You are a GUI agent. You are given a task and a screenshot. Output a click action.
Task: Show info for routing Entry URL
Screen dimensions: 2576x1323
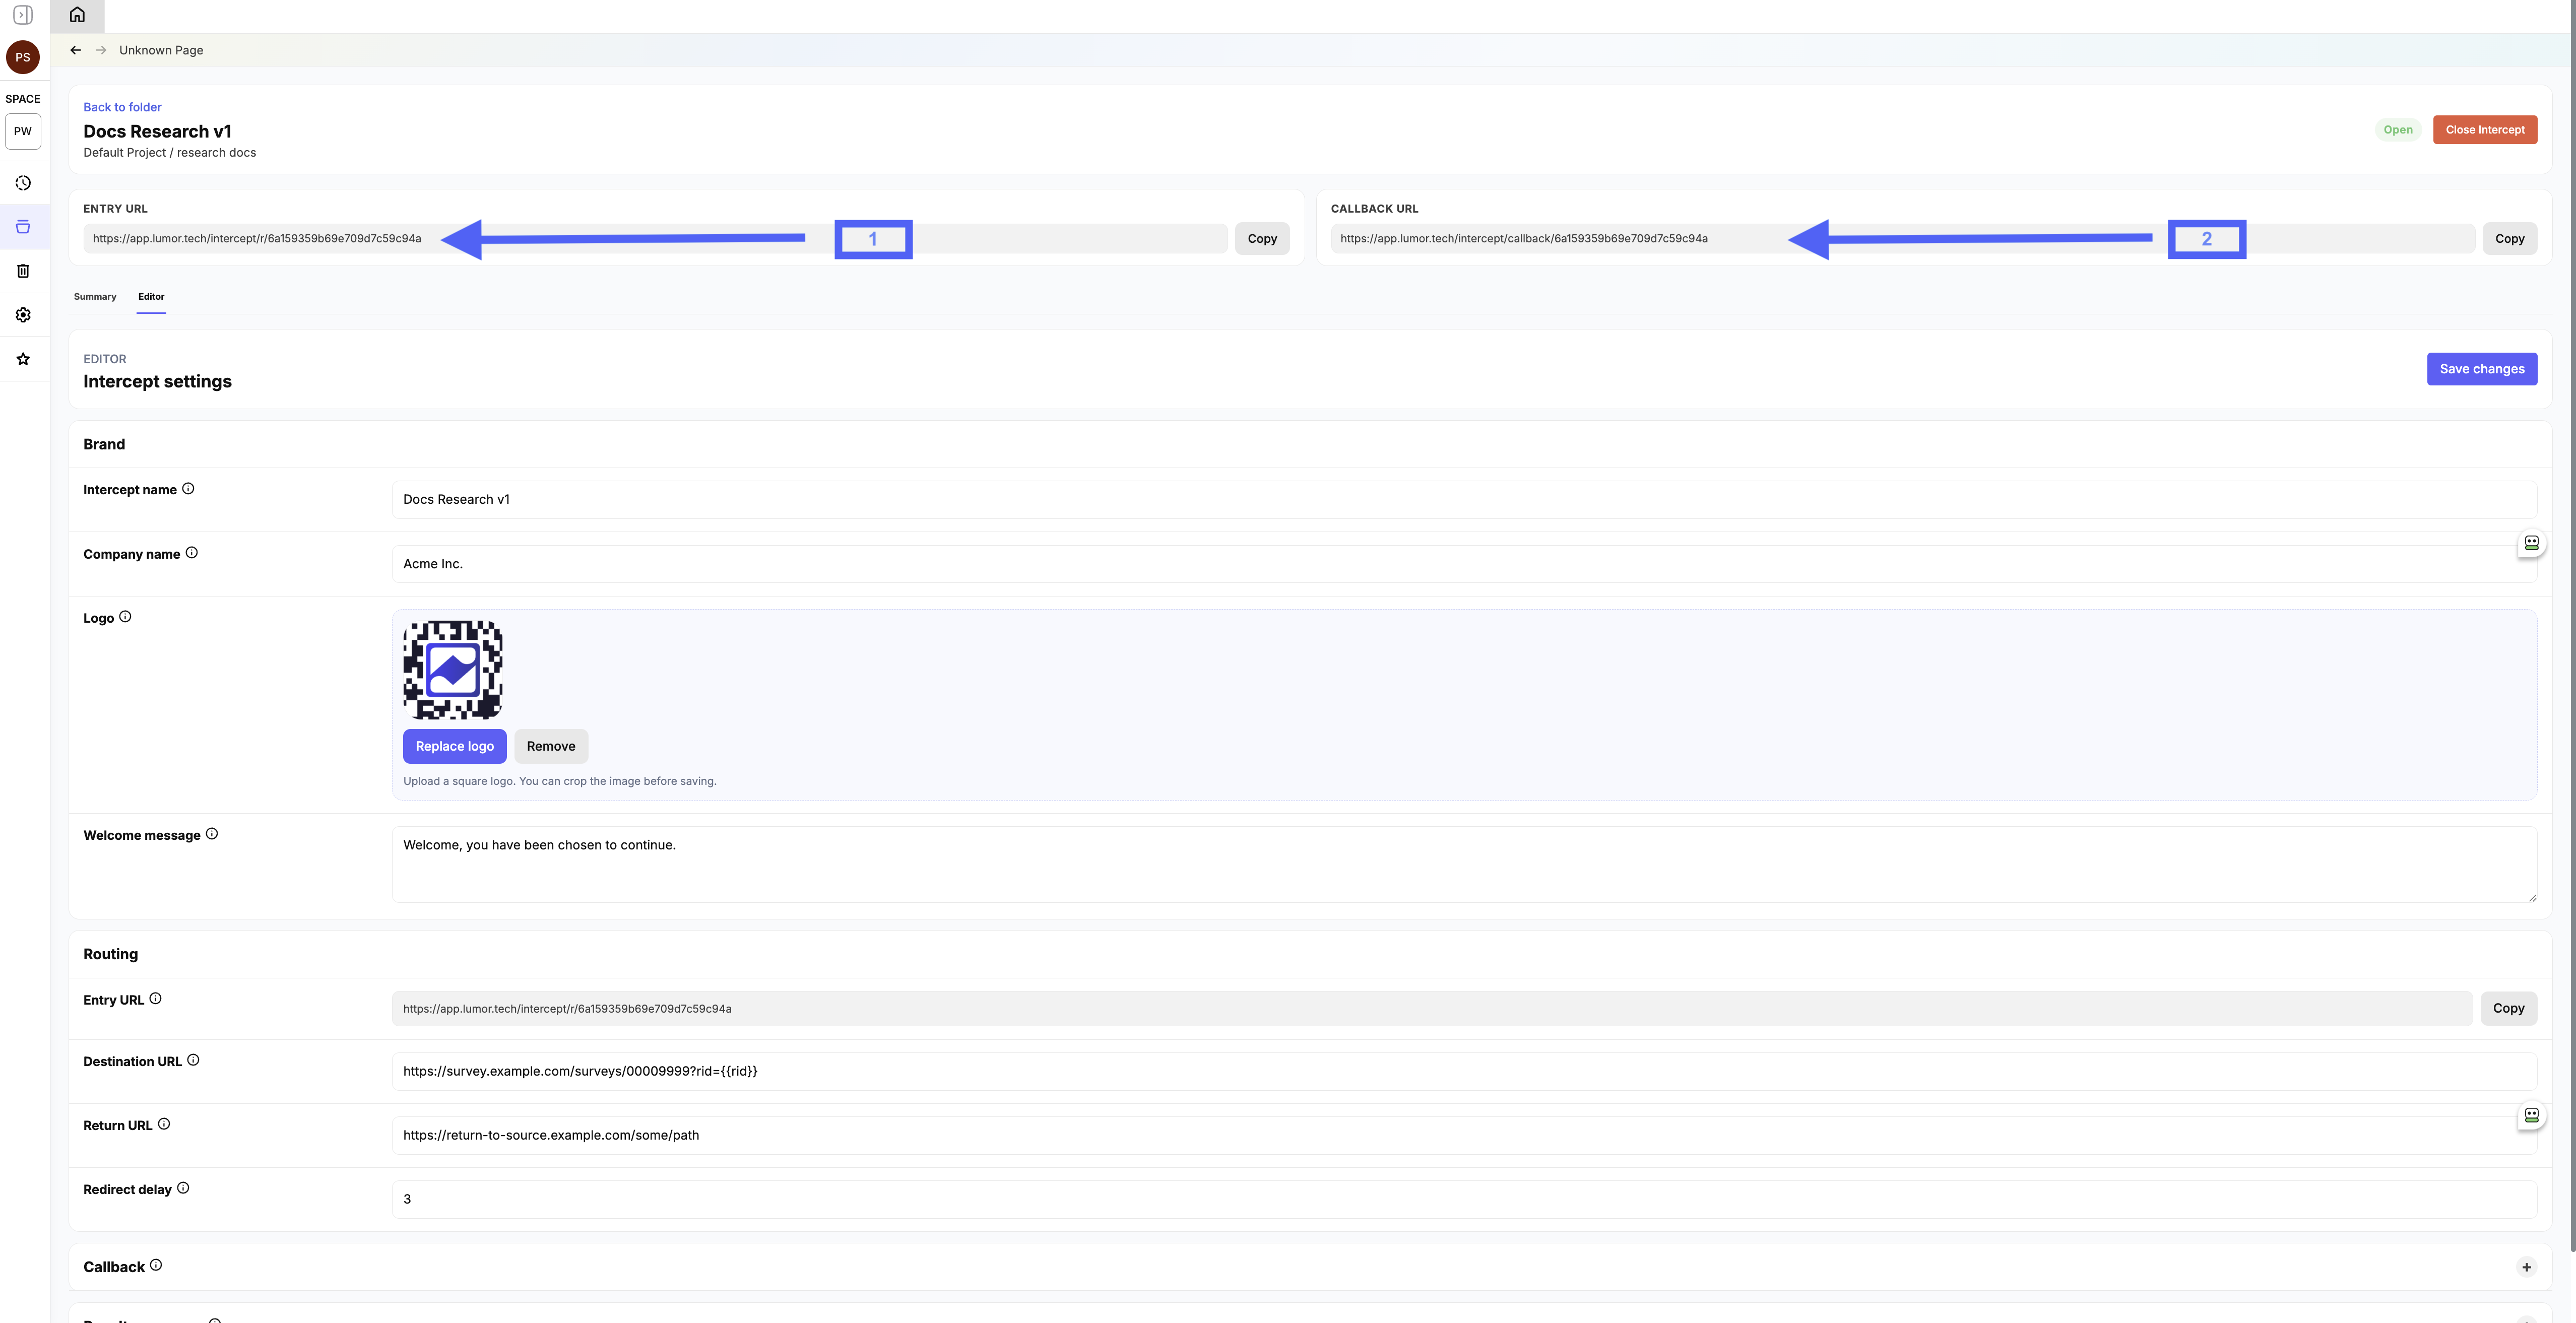point(155,999)
